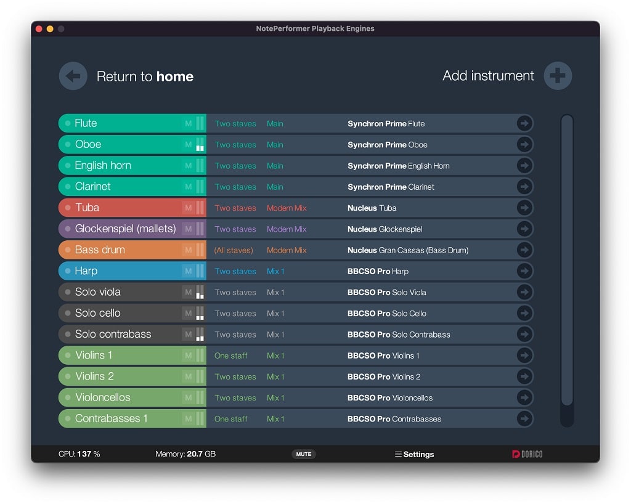Screen dimensions: 631x504
Task: Open Oboe row arrow button
Action: click(x=524, y=144)
